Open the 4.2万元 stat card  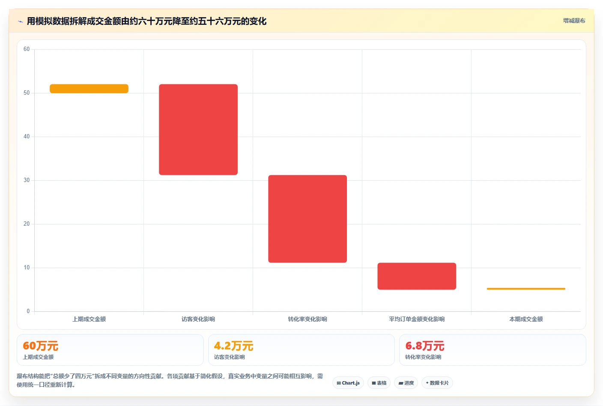[301, 350]
